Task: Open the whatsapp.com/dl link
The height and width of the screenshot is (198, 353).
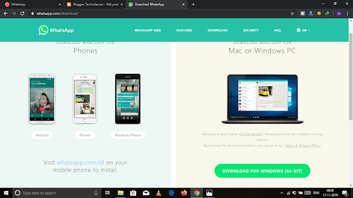Action: point(81,162)
